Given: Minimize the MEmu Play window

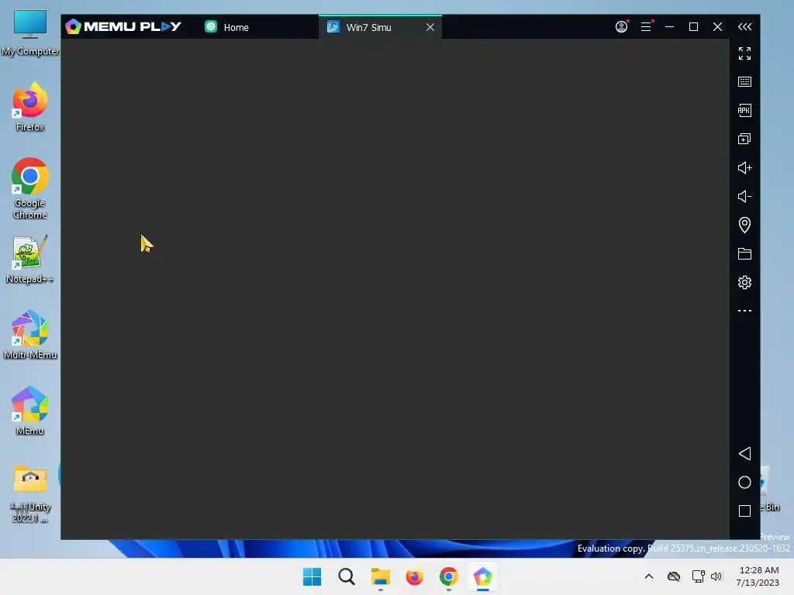Looking at the screenshot, I should (x=669, y=27).
